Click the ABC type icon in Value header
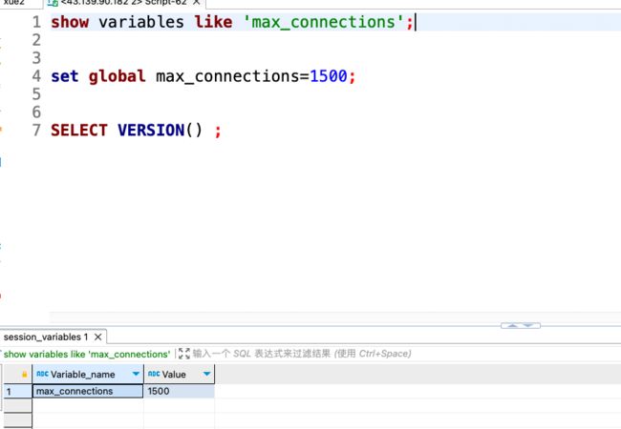 tap(154, 374)
